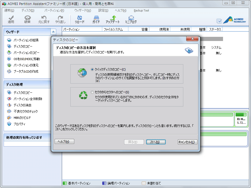This screenshot has height=188, width=251.
Task: Minimize the AOMEI Partition Assistant window
Action: click(x=226, y=3)
